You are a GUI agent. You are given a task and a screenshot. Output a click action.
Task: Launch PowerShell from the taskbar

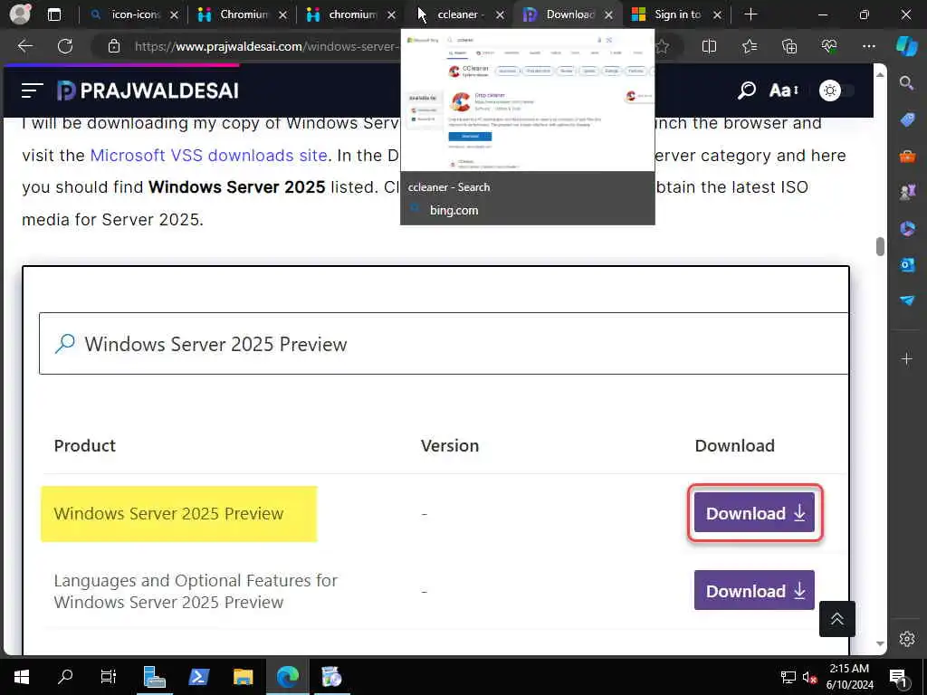pyautogui.click(x=198, y=677)
